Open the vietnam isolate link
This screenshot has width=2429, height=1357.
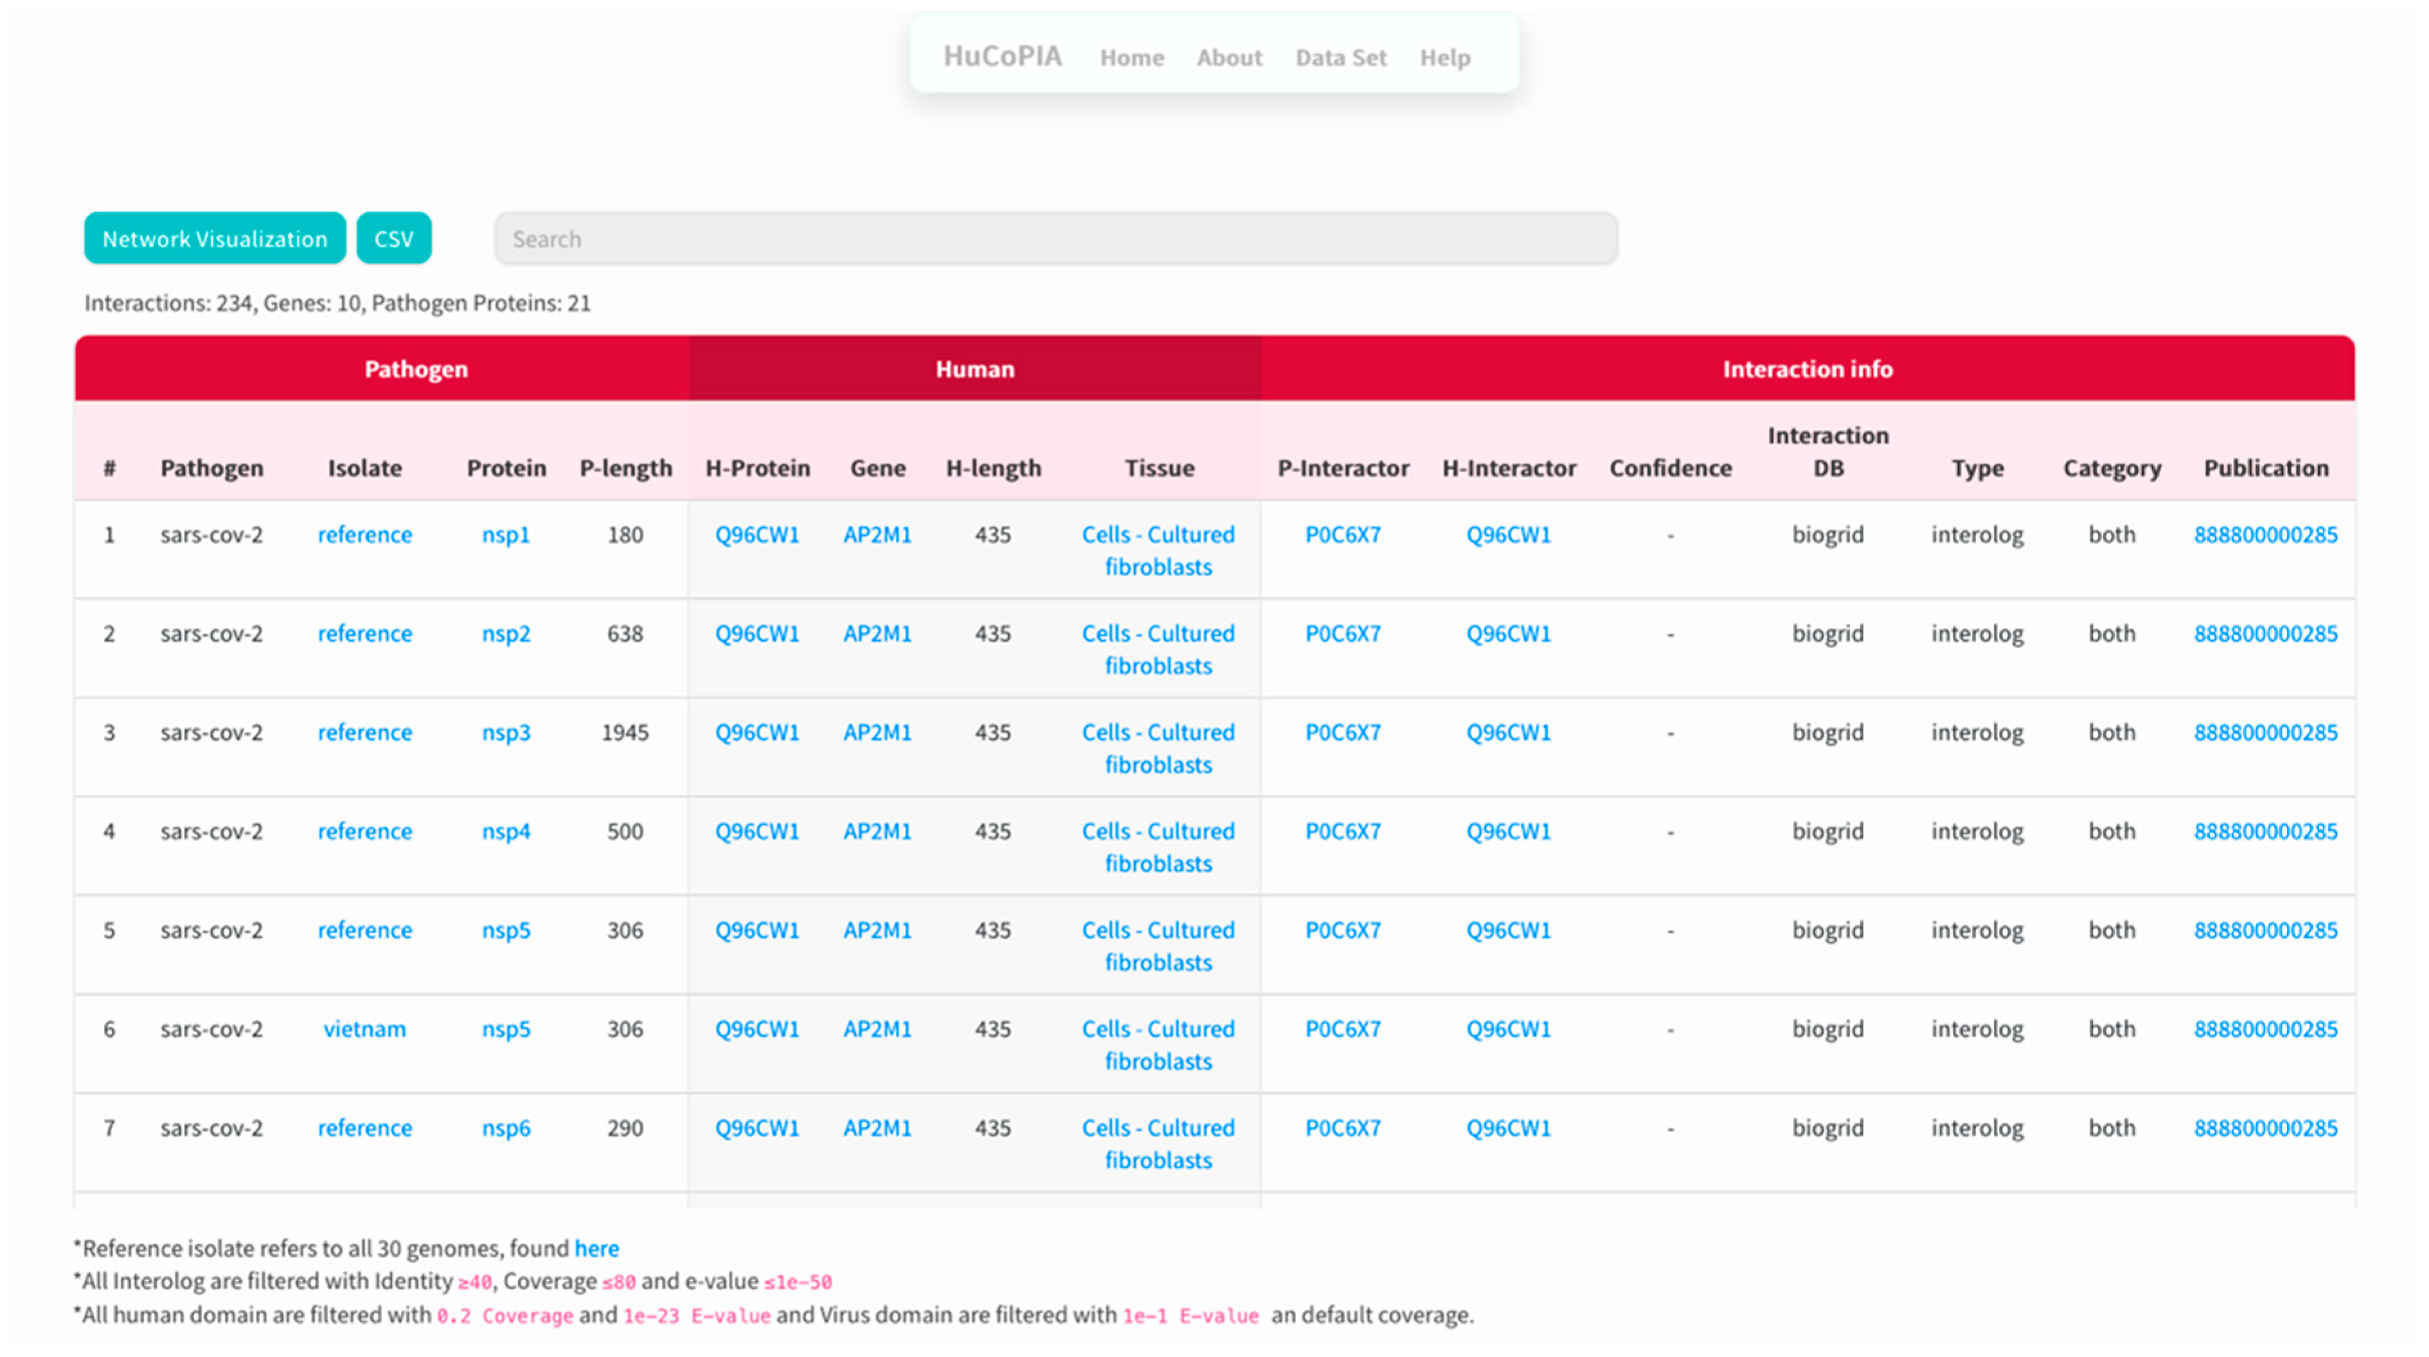coord(364,1028)
